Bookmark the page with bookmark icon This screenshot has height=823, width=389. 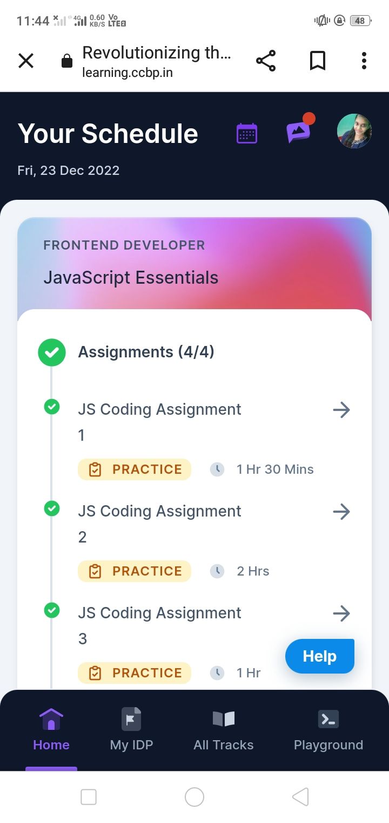point(318,61)
